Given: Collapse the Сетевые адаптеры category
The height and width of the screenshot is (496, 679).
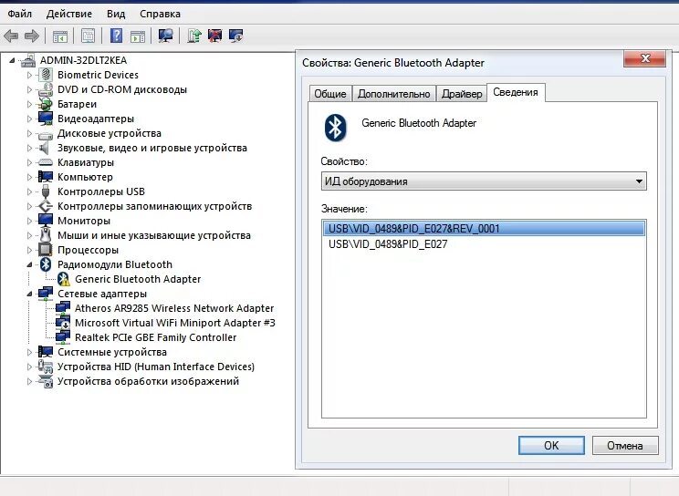Looking at the screenshot, I should (x=29, y=294).
